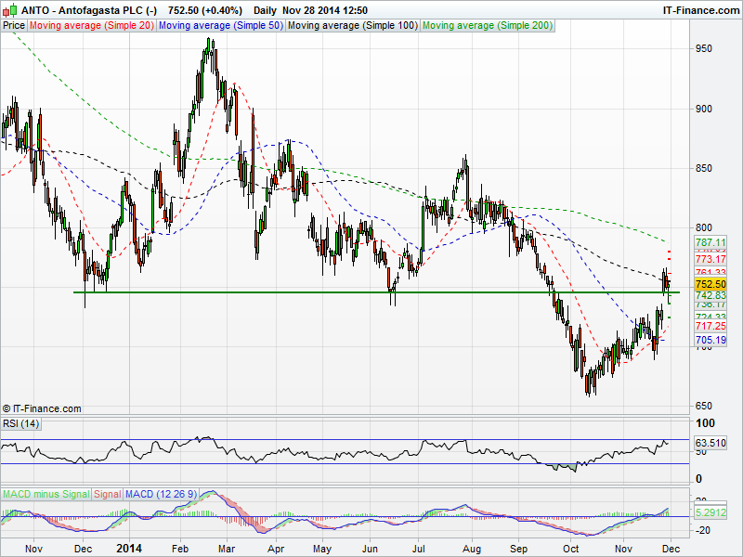Viewport: 743px width, 557px height.
Task: Click the IT-Finance.com copyright notice
Action: (x=42, y=408)
